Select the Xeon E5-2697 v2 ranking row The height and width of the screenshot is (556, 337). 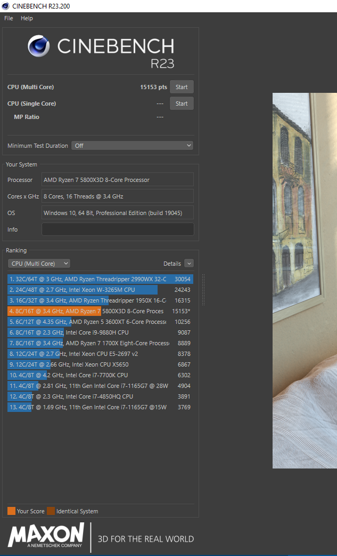coord(101,354)
